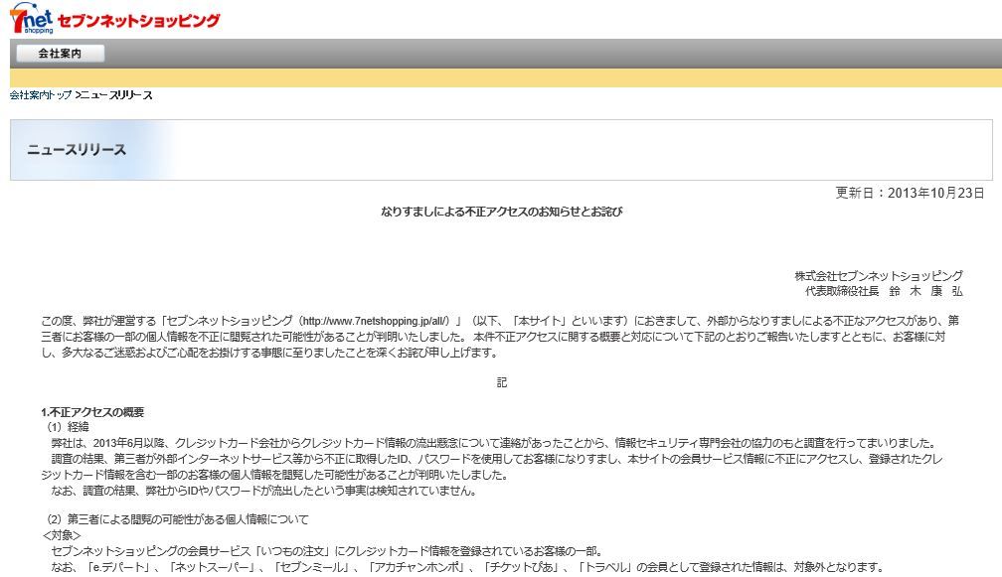The image size is (1002, 577).
Task: Click the 代表取締役社長 鈴木康弘 signature line
Action: click(x=885, y=291)
